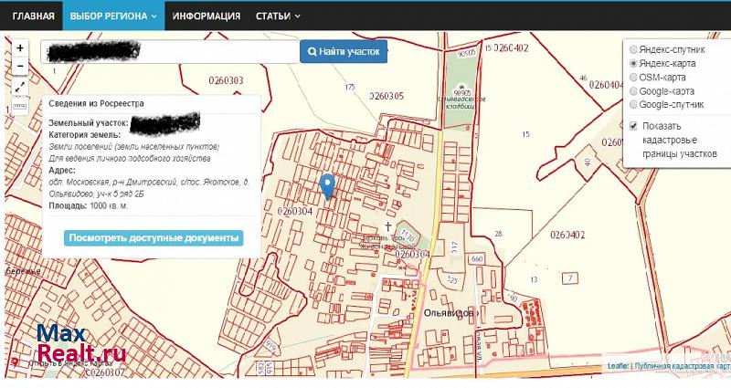Click the cadastral number search field

coord(170,53)
